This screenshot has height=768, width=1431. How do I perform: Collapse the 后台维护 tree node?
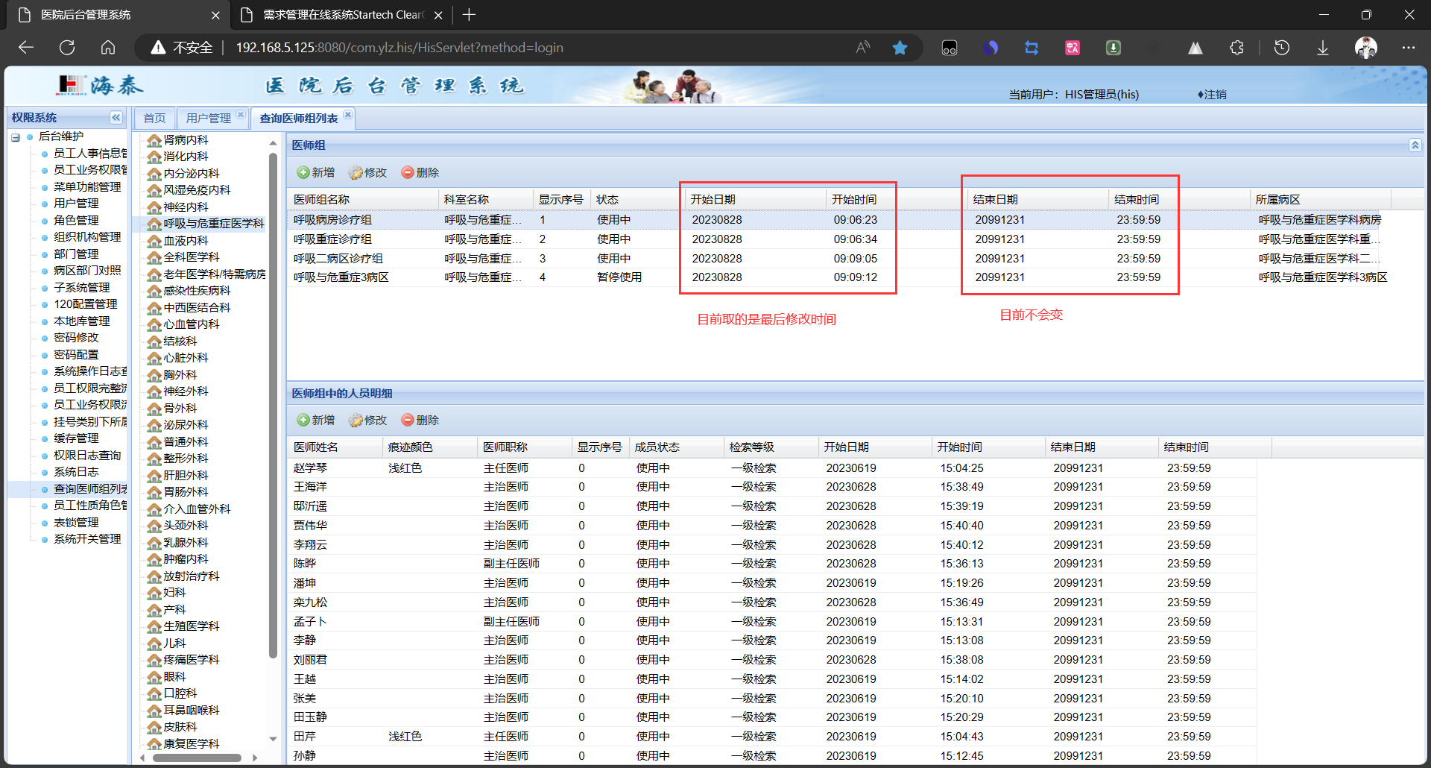point(16,137)
